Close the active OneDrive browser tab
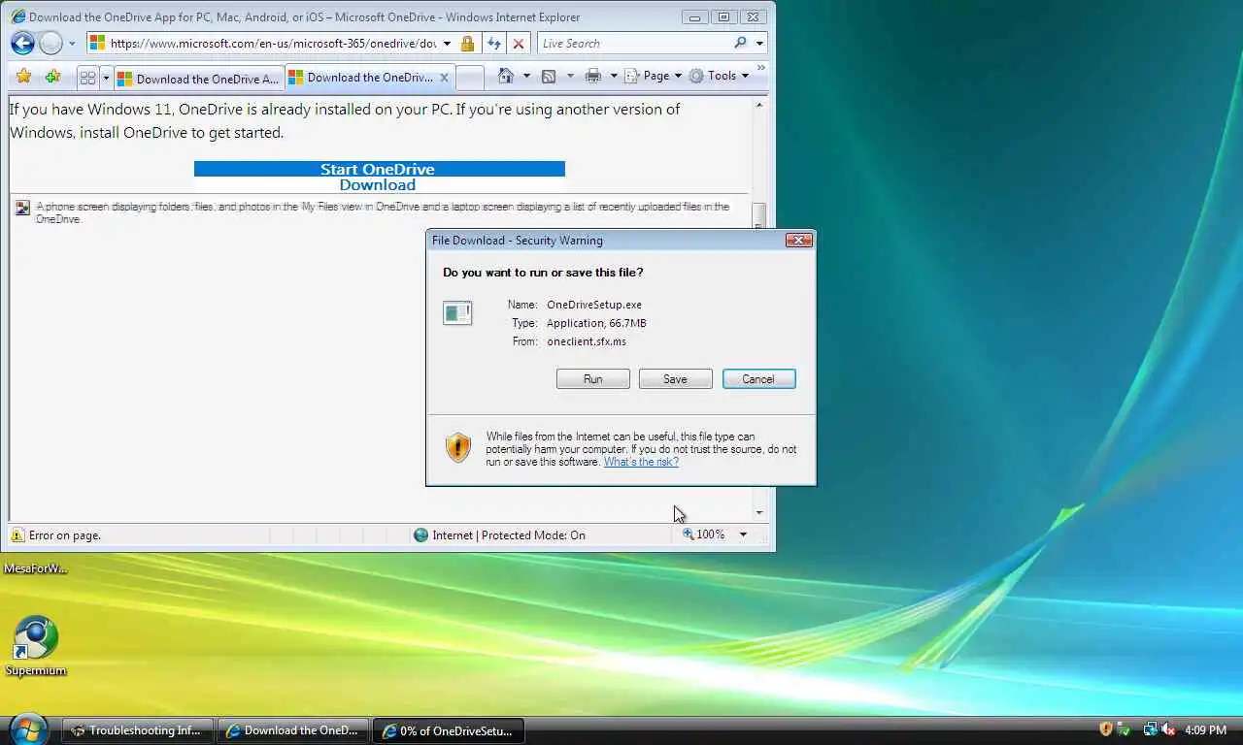This screenshot has height=745, width=1243. pyautogui.click(x=445, y=78)
